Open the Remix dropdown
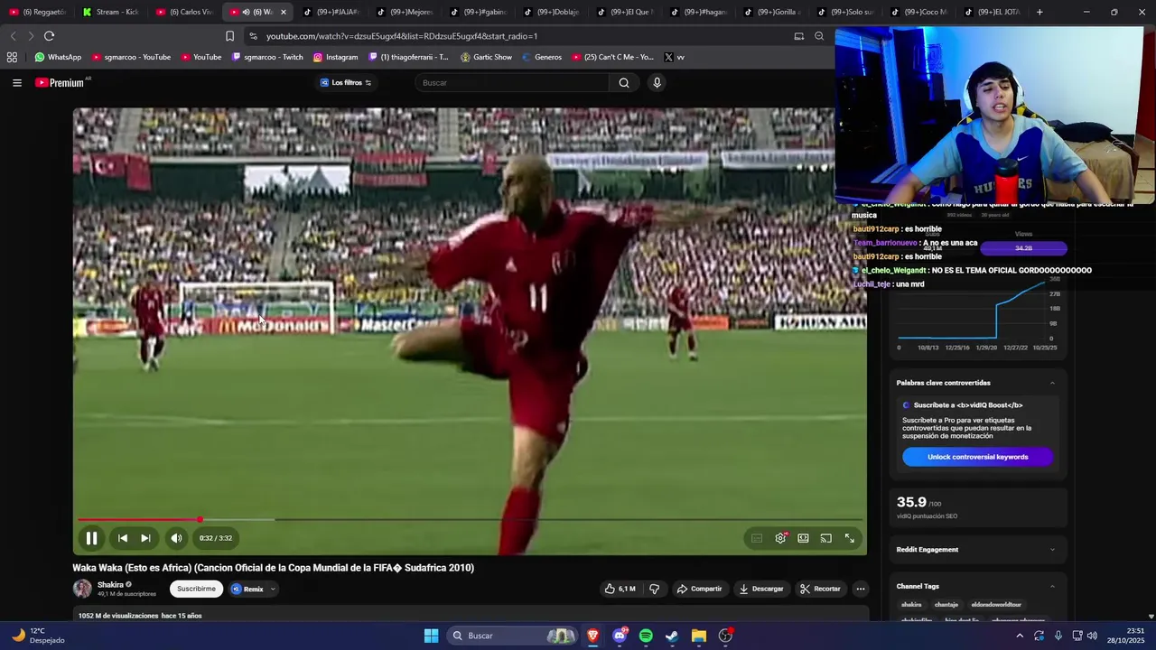The height and width of the screenshot is (650, 1156). 253,589
